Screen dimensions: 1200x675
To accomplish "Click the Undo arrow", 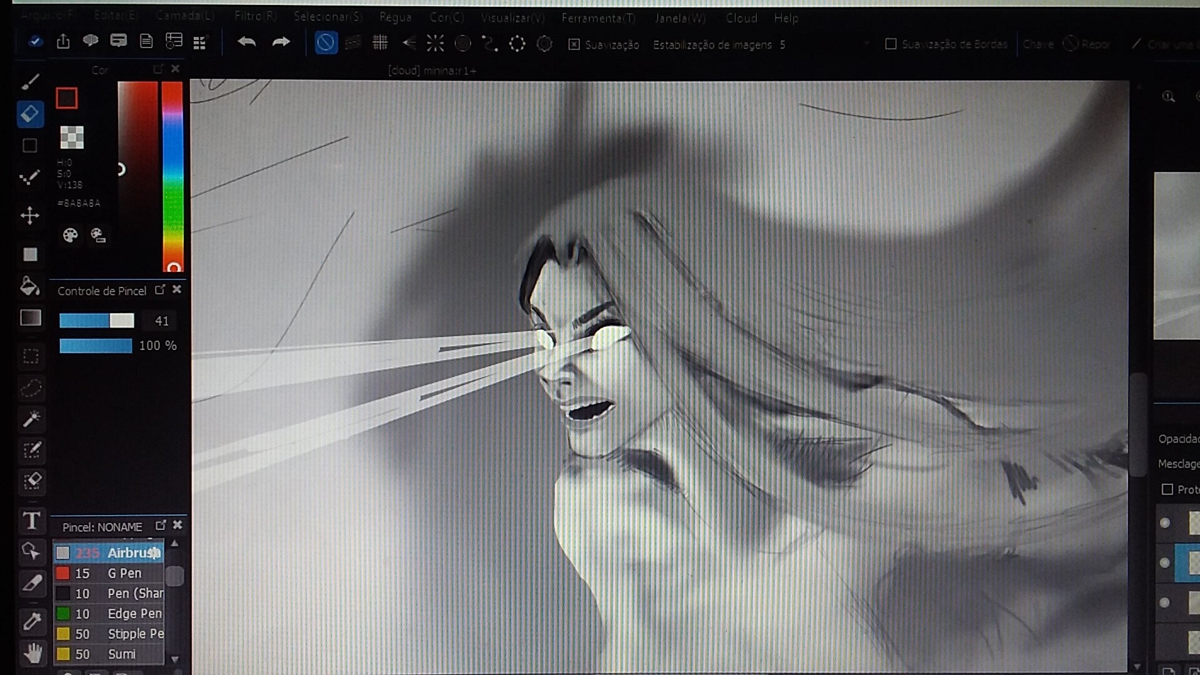I will coord(246,42).
